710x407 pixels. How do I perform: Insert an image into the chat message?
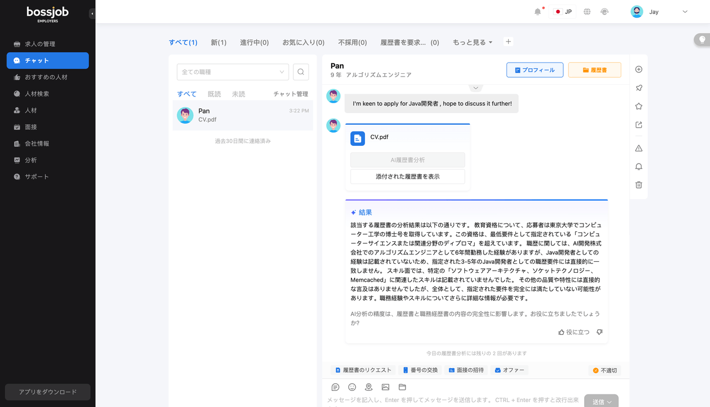point(385,386)
